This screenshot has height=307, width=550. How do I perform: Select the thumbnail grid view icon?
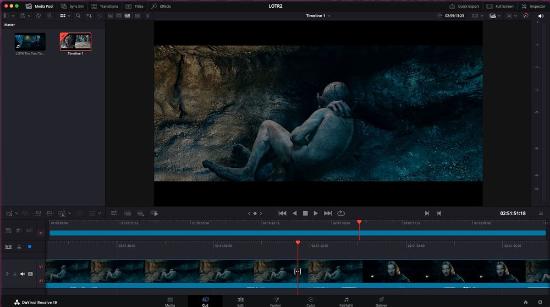tap(63, 16)
